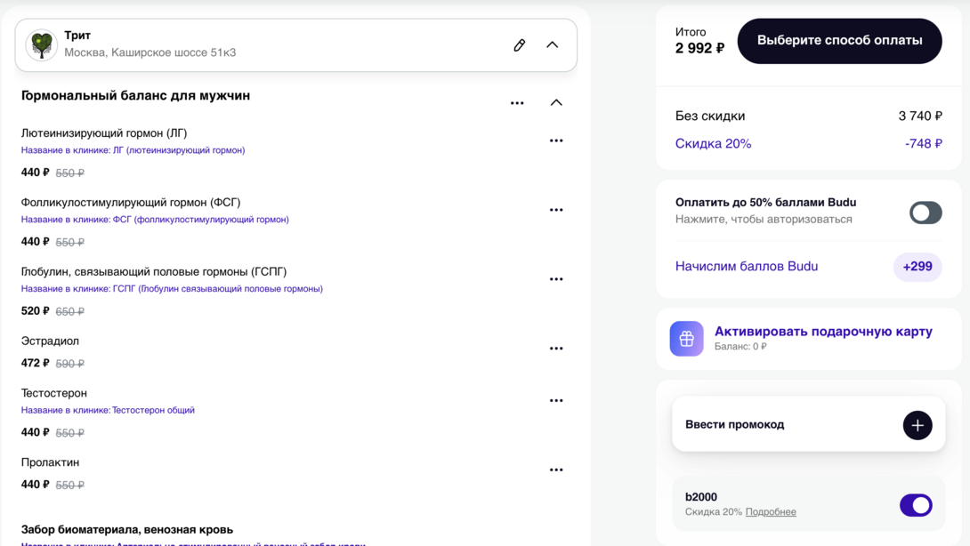
Task: Open three-dot menu for Фолликулостимулирующий гормон (ФСГ)
Action: (556, 210)
